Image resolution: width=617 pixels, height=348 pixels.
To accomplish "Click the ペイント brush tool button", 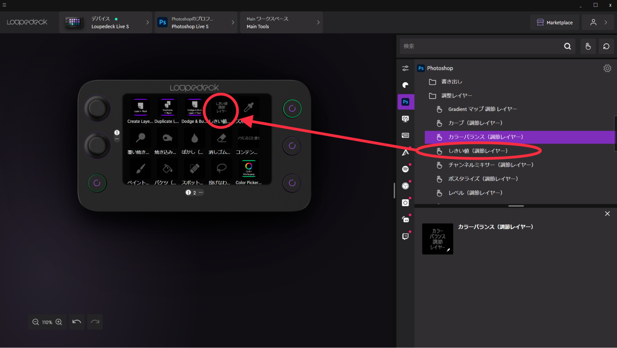I will (140, 168).
